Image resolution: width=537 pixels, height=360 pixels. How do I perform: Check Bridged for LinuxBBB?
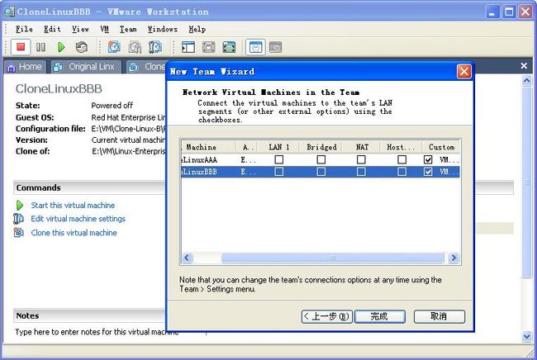pyautogui.click(x=321, y=172)
